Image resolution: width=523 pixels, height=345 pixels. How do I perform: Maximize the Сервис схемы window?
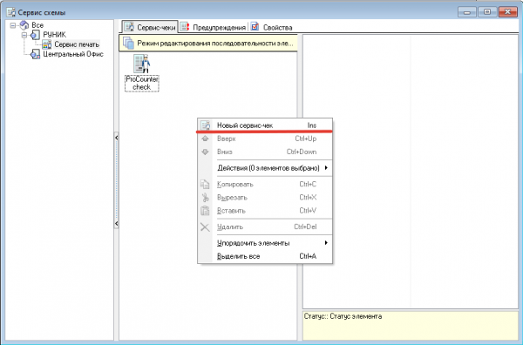pos(487,12)
